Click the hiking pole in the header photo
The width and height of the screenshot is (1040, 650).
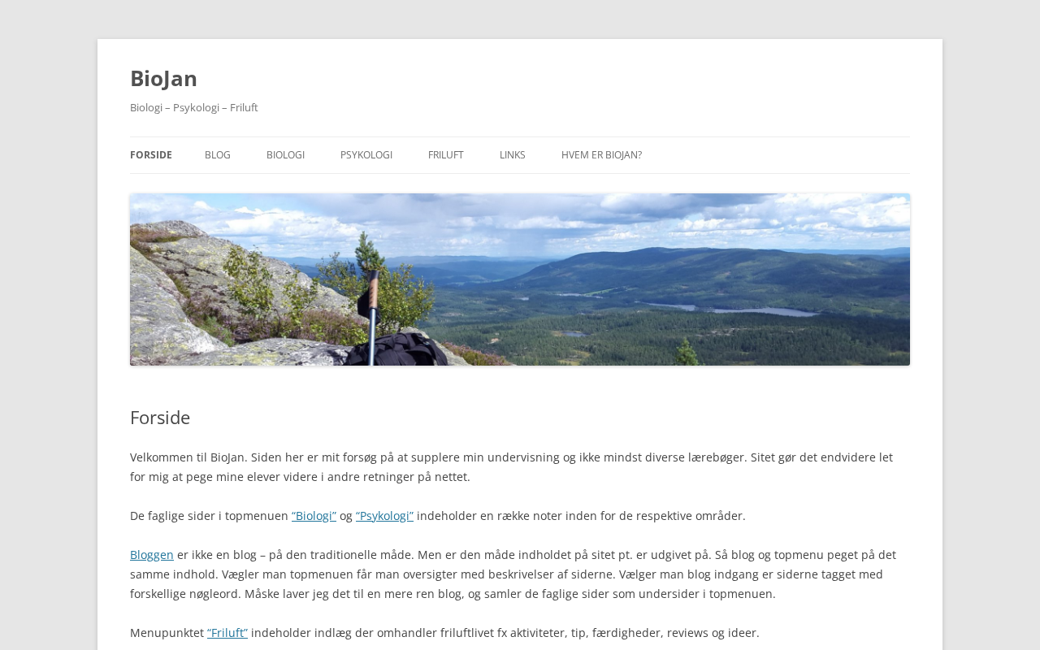tap(372, 317)
